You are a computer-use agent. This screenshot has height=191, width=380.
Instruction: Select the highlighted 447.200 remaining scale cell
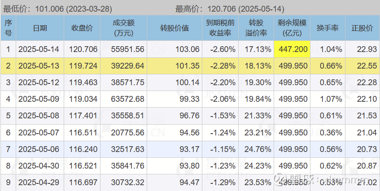point(293,49)
